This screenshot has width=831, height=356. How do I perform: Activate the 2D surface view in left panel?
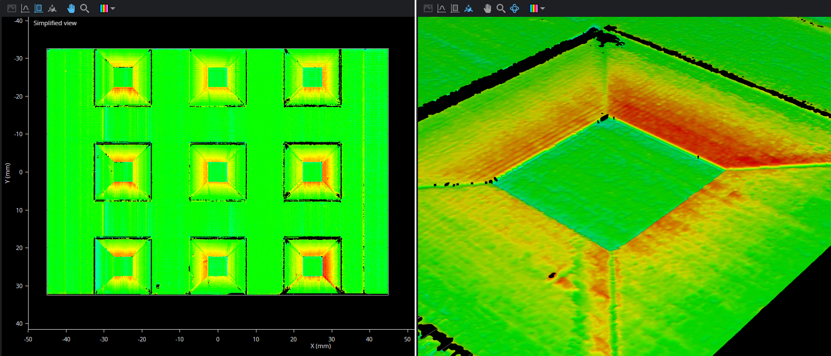[x=39, y=8]
